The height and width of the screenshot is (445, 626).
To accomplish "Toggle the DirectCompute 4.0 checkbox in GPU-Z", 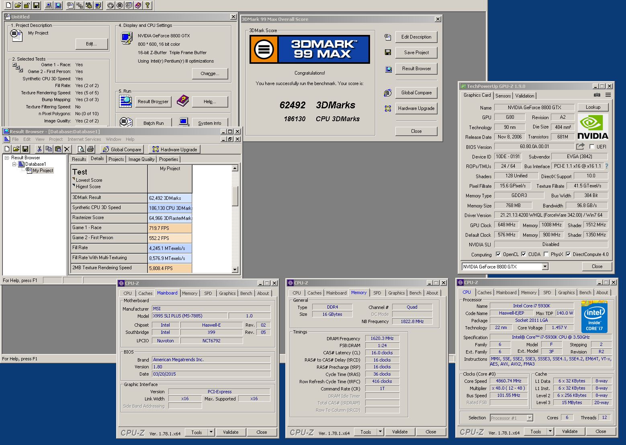I will 568,254.
